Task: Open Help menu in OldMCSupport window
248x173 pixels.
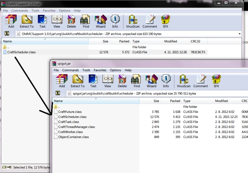Action: click(x=77, y=10)
